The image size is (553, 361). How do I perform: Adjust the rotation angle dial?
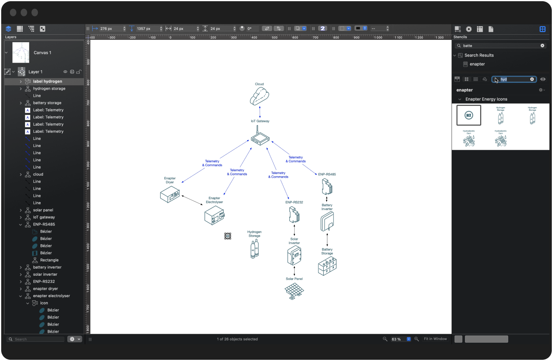point(242,28)
